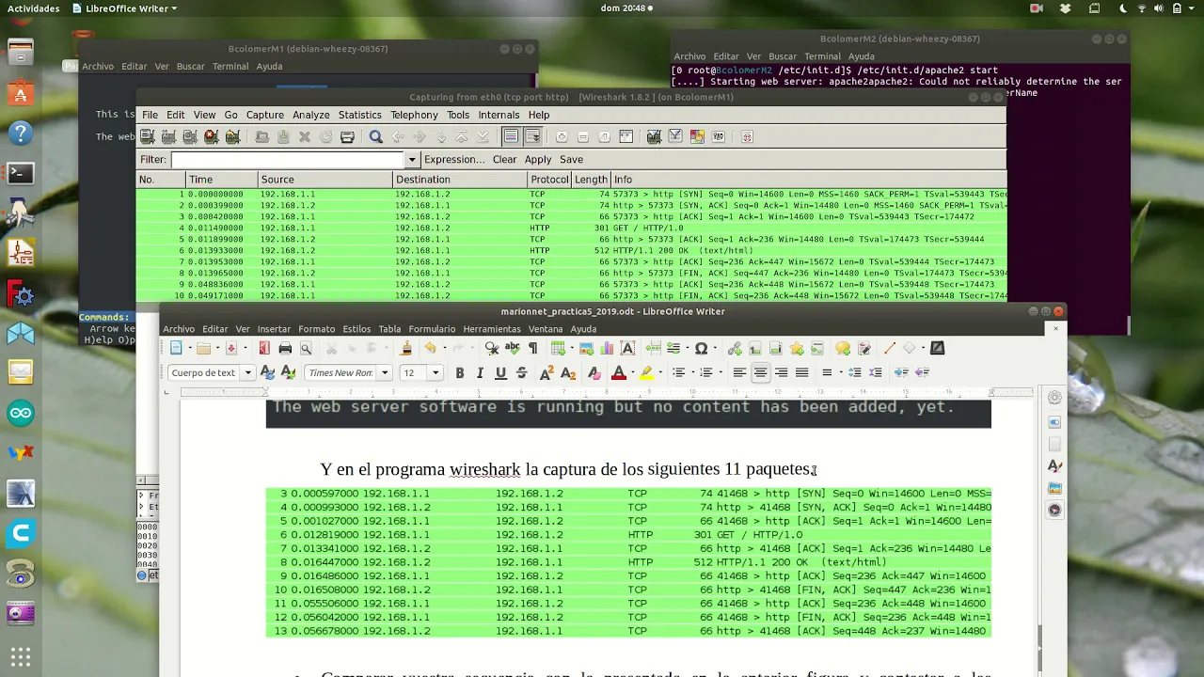
Task: Open line spacing dropdown arrow in Writer
Action: click(x=841, y=372)
